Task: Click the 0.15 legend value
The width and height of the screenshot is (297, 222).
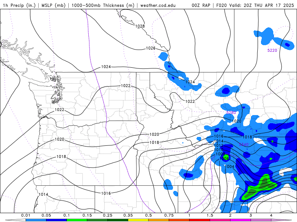Action: pyautogui.click(x=87, y=215)
